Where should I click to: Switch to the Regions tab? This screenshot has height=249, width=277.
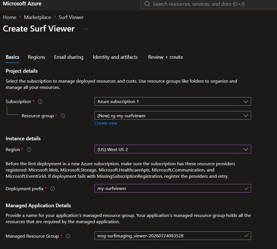coord(36,57)
